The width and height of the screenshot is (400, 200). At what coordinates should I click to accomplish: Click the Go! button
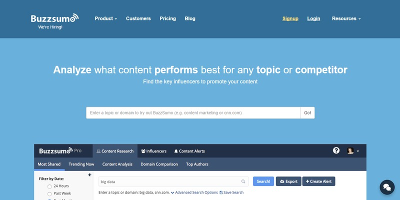click(x=307, y=113)
